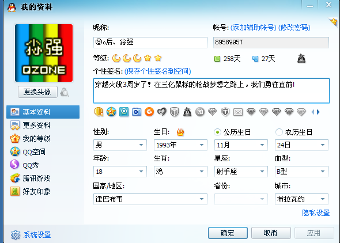340x243 pixels.
Task: Open the 修改密码 link
Action: tap(294, 28)
